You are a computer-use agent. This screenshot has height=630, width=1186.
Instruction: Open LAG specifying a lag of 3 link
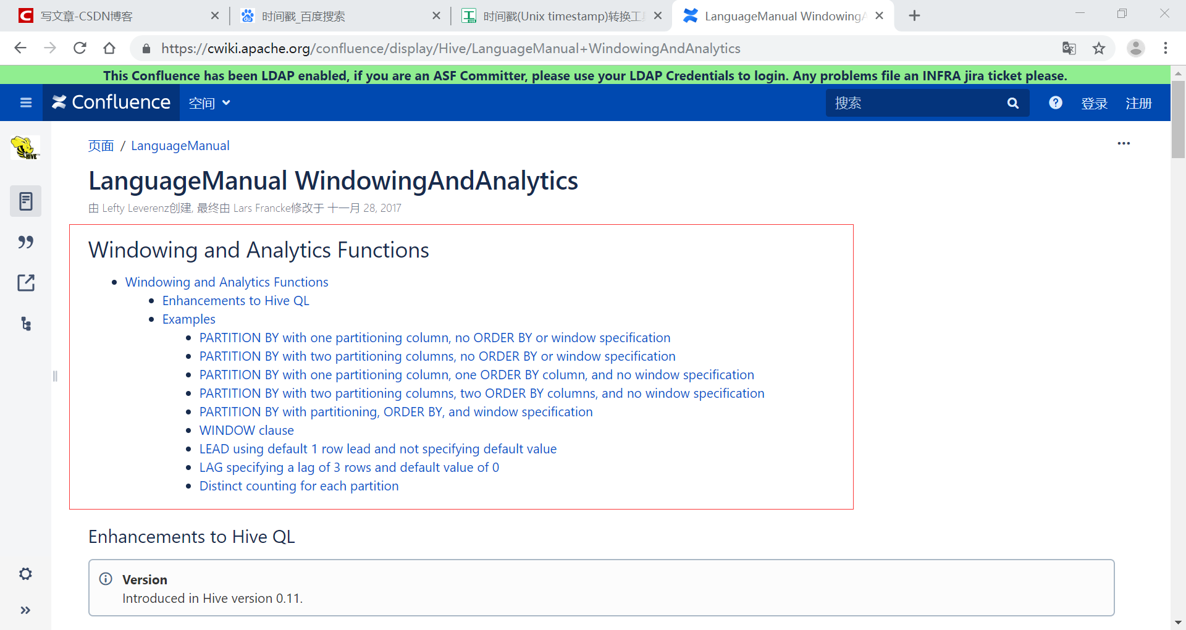click(x=349, y=468)
